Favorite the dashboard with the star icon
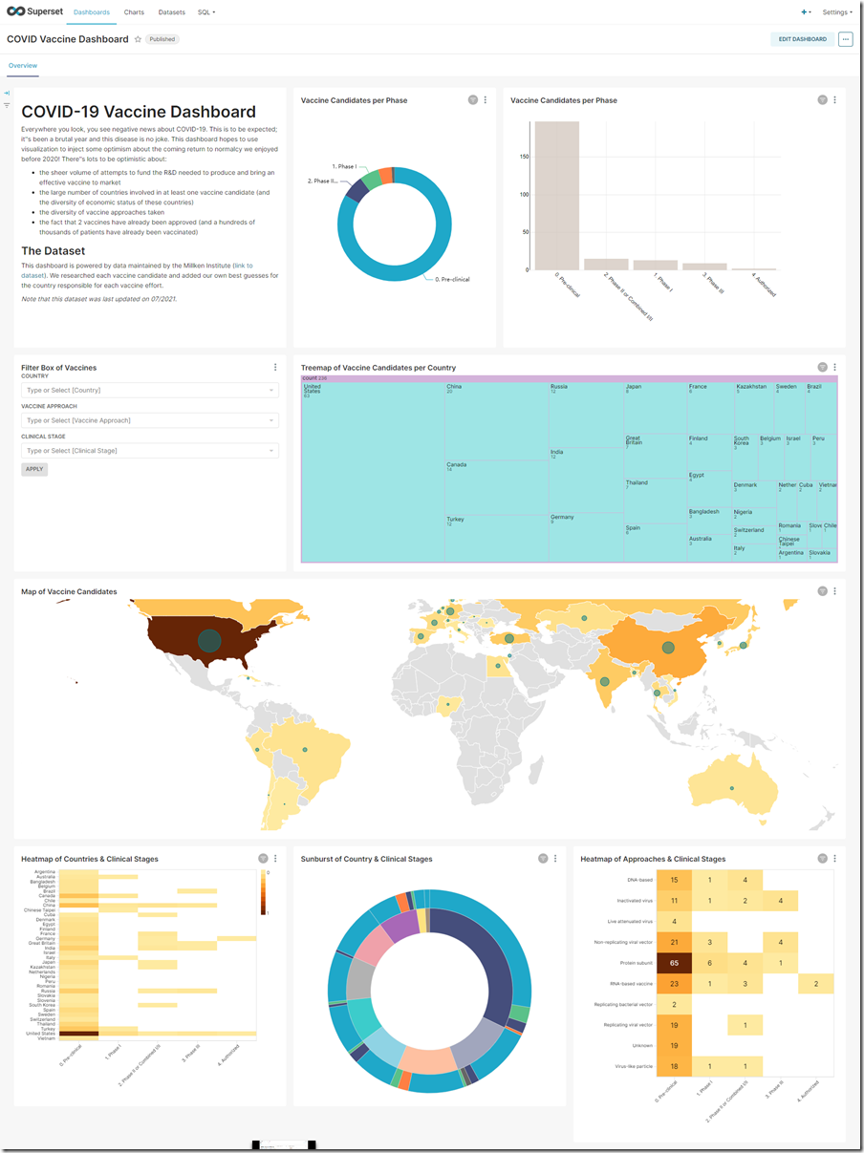The height and width of the screenshot is (1153, 864). coord(138,39)
